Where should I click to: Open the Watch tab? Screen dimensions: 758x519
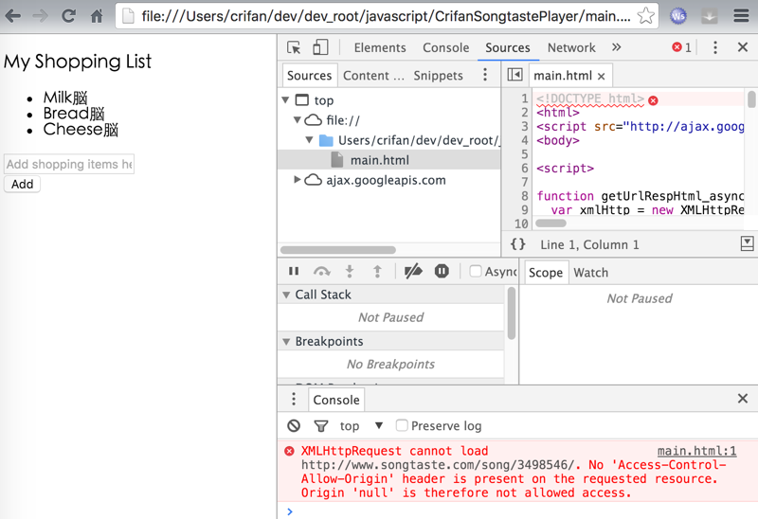590,273
